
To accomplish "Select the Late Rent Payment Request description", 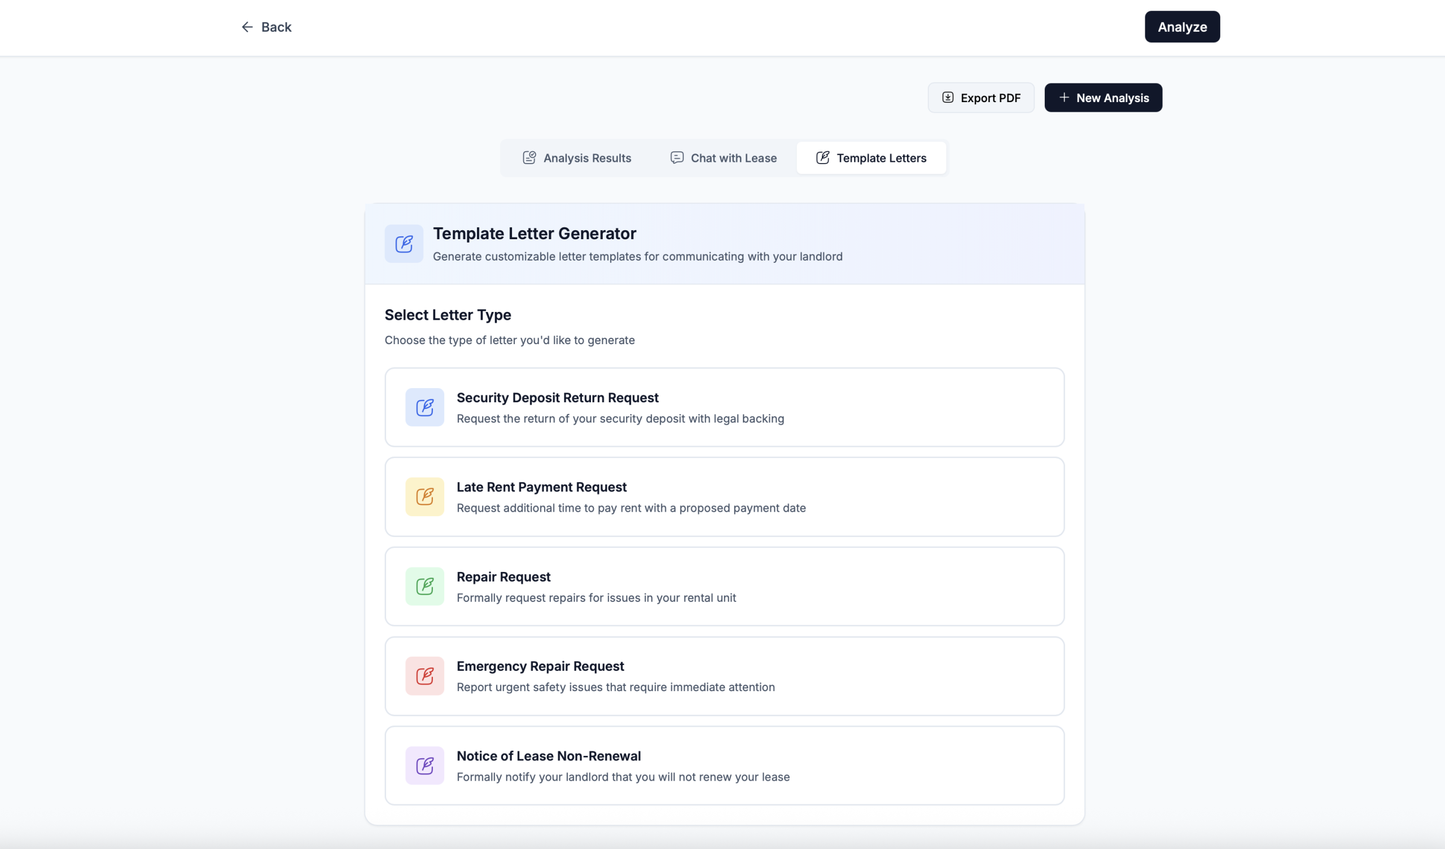I will 630,508.
